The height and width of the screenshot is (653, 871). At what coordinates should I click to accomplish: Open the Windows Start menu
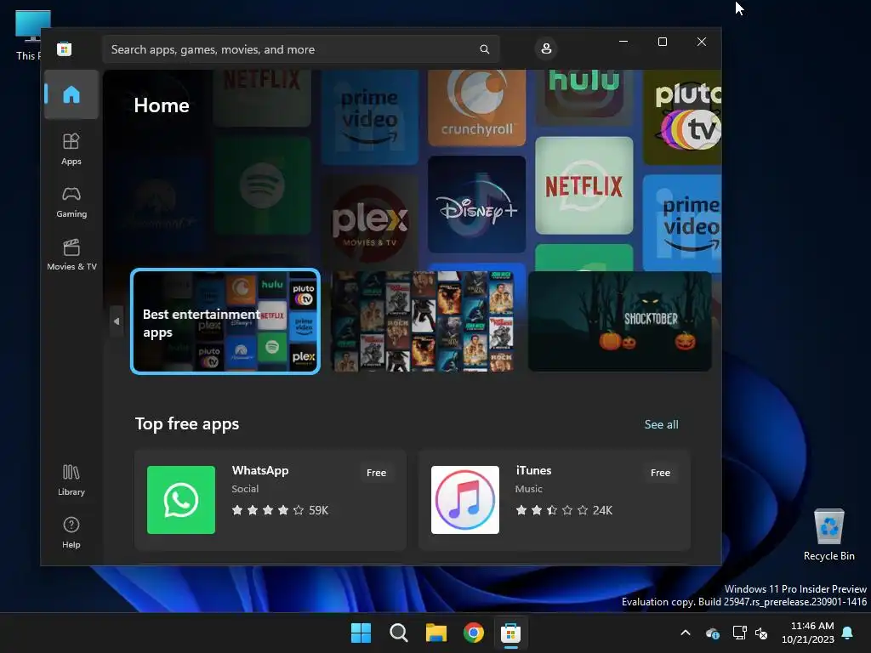tap(361, 633)
